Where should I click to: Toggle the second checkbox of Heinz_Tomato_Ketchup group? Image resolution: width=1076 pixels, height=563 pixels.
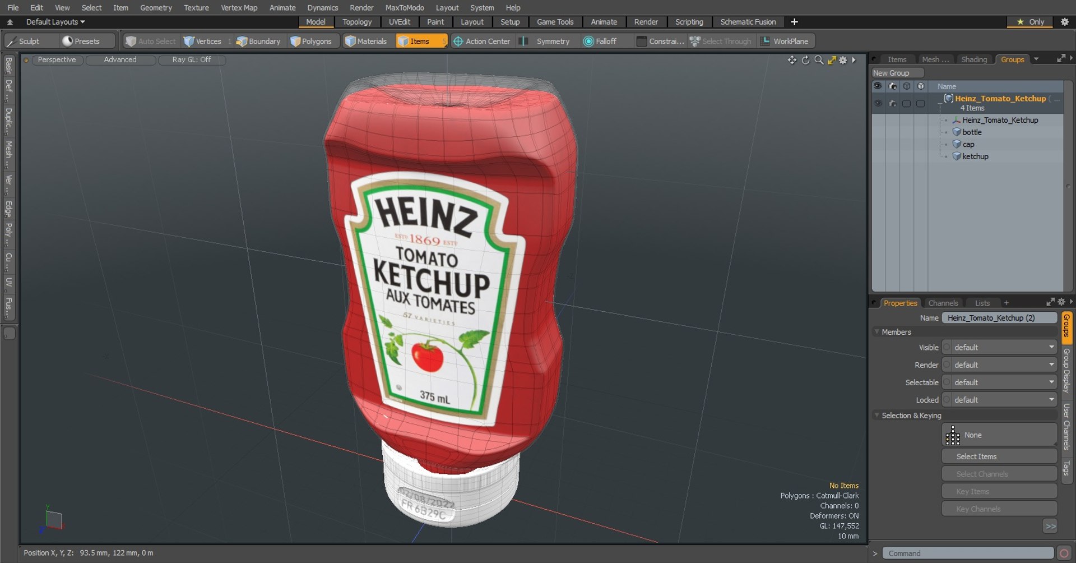(920, 103)
